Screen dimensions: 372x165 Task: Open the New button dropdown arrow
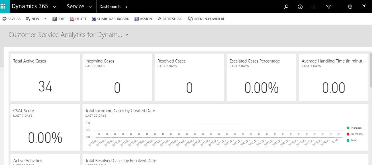coord(45,19)
